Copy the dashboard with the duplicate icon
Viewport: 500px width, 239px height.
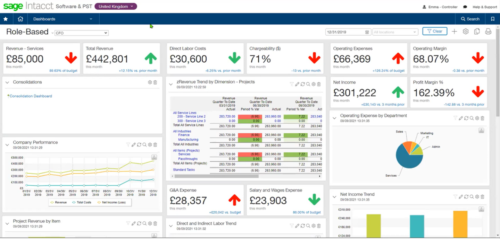click(x=477, y=31)
